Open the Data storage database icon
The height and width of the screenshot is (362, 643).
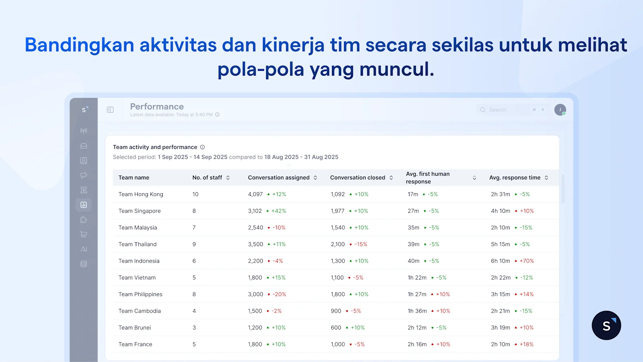[x=84, y=264]
